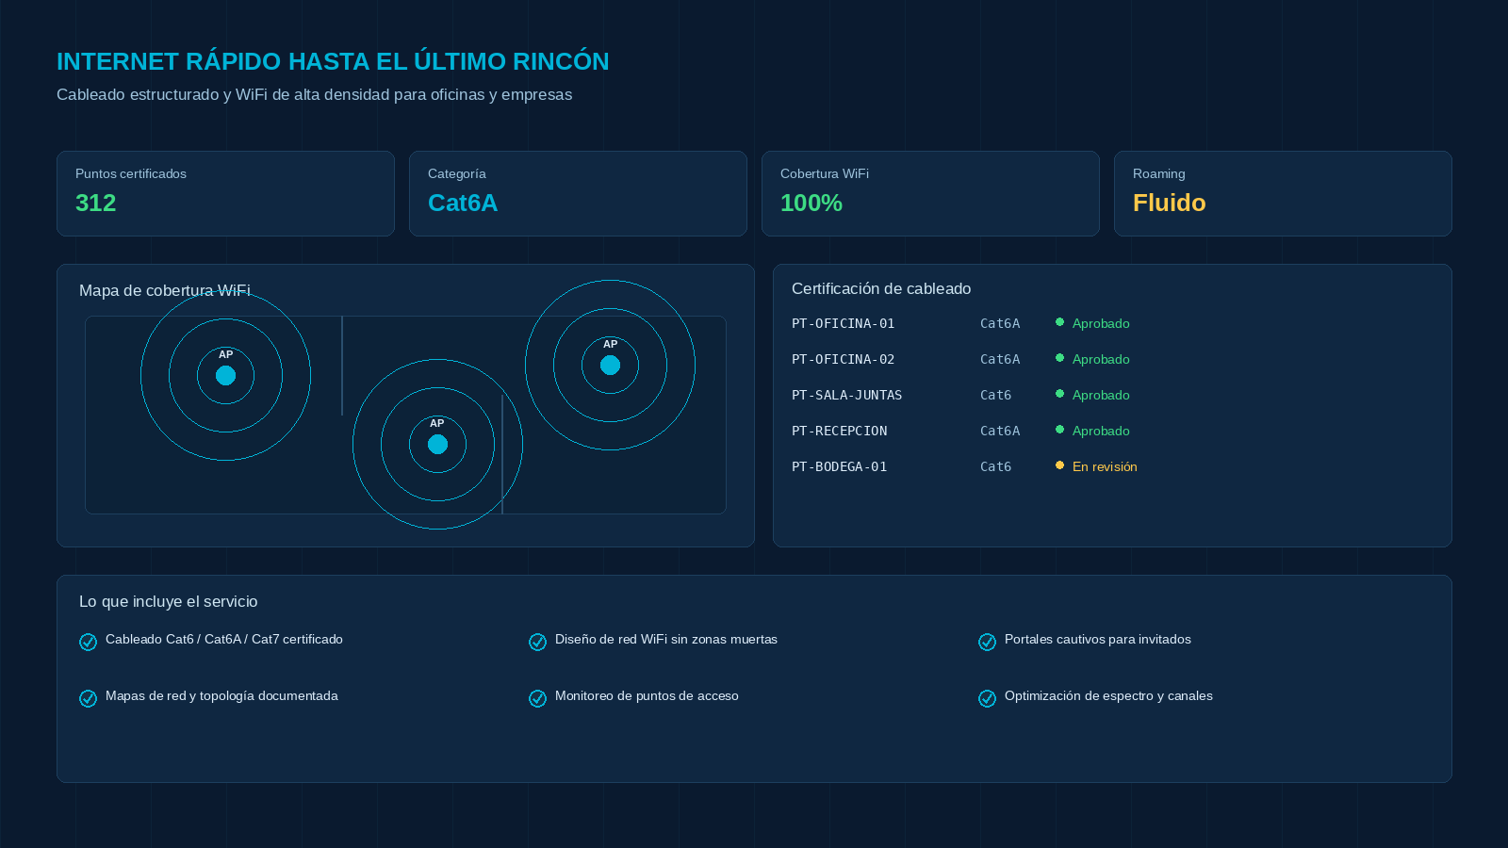The height and width of the screenshot is (848, 1508).
Task: Click green status dot for PT-RECEPCION
Action: 1060,430
